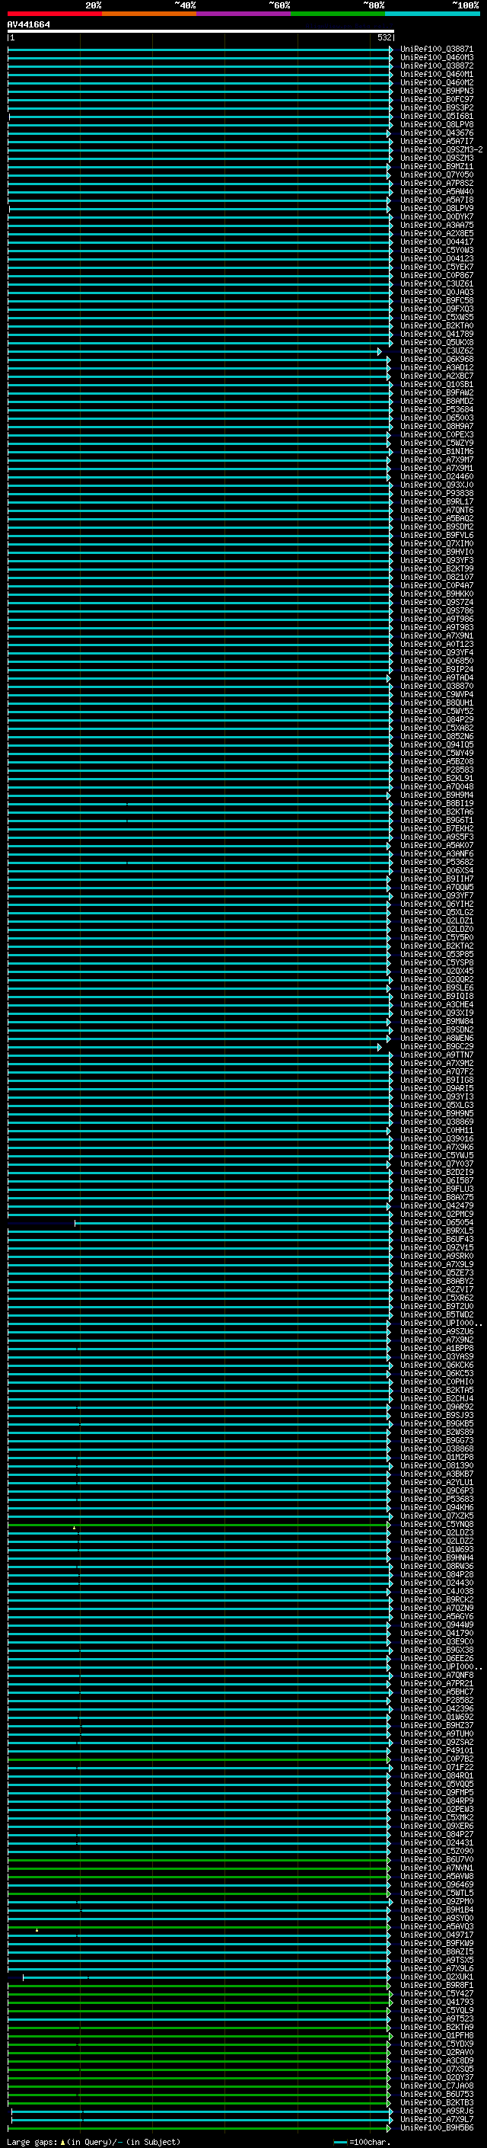The height and width of the screenshot is (2148, 487).
Task: Click hit label UniRef100_Q38868
Action: pyautogui.click(x=436, y=1449)
